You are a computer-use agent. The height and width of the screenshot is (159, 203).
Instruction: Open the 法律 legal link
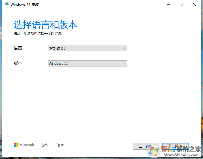tap(60, 145)
